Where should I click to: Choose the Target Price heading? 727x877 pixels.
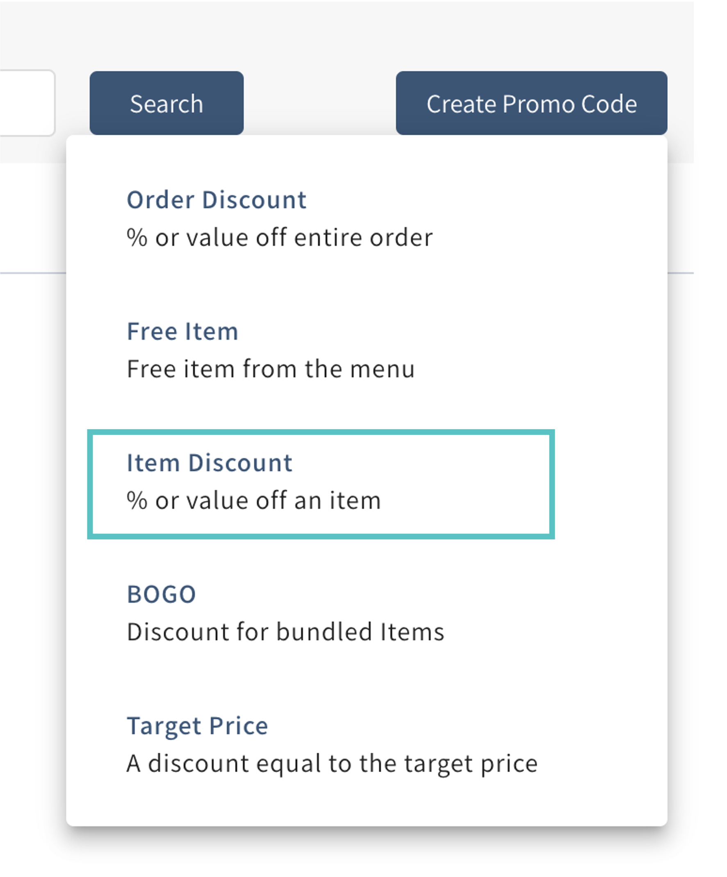[197, 725]
